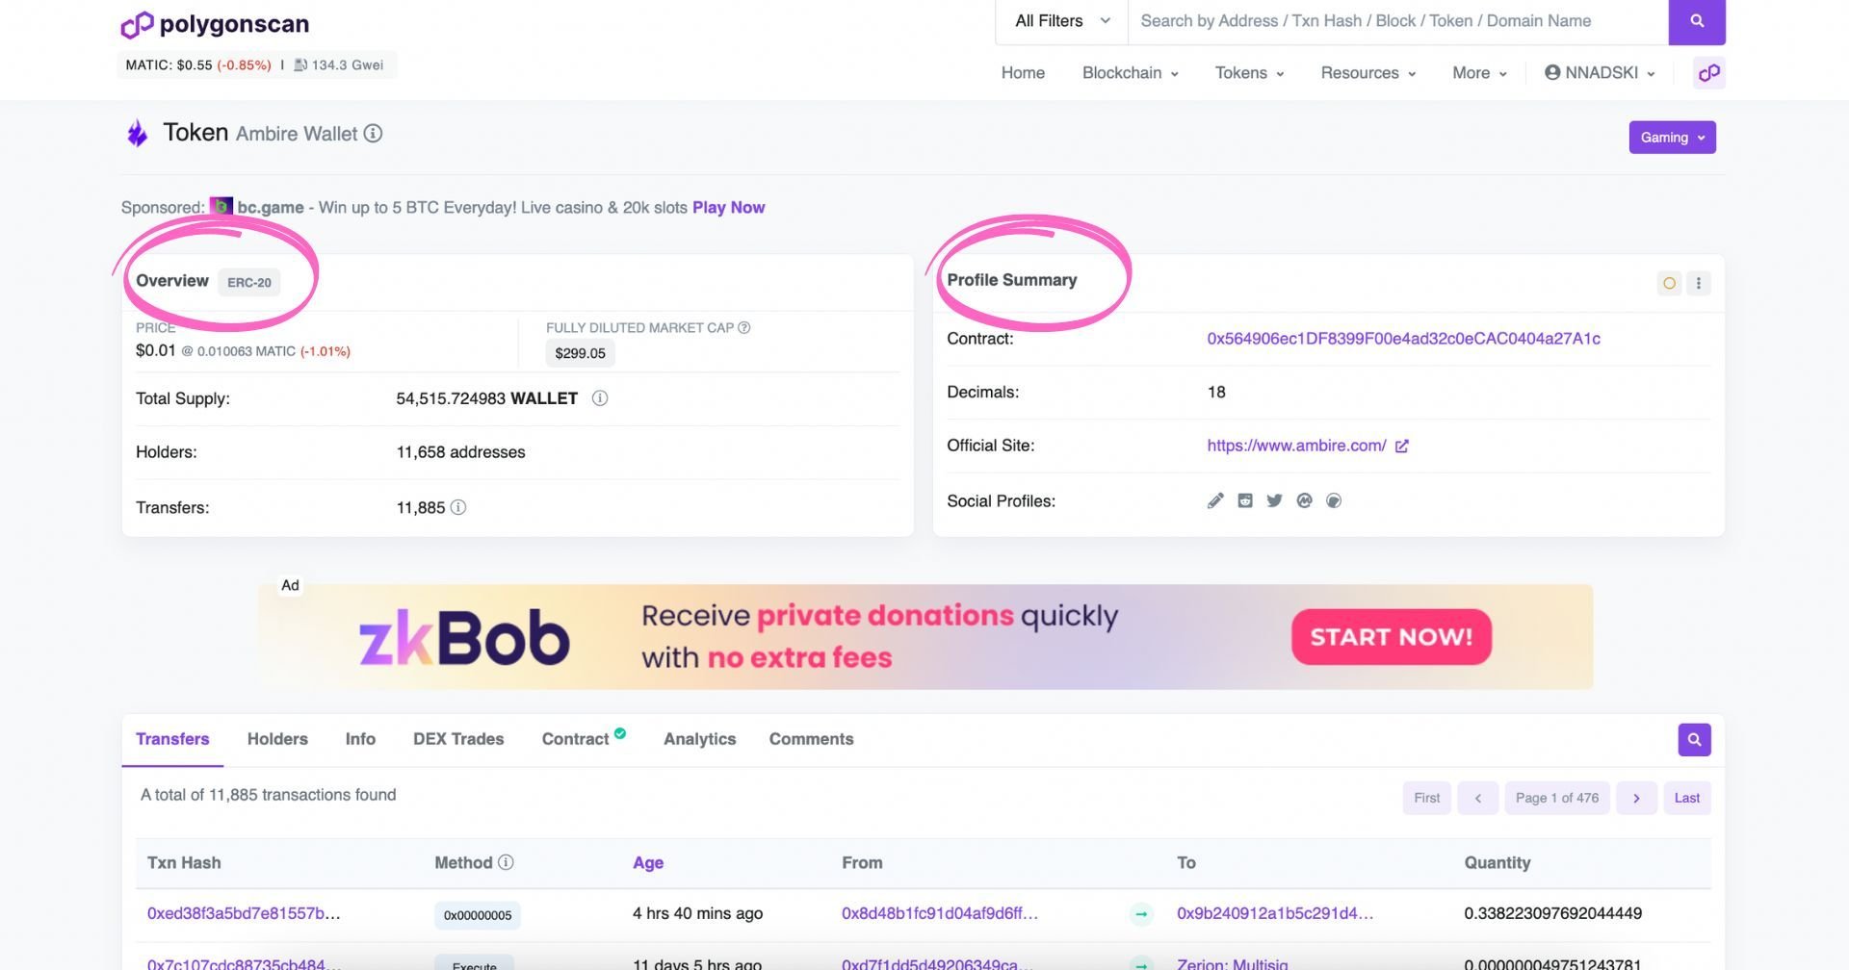Sort by the Age column header

(648, 863)
